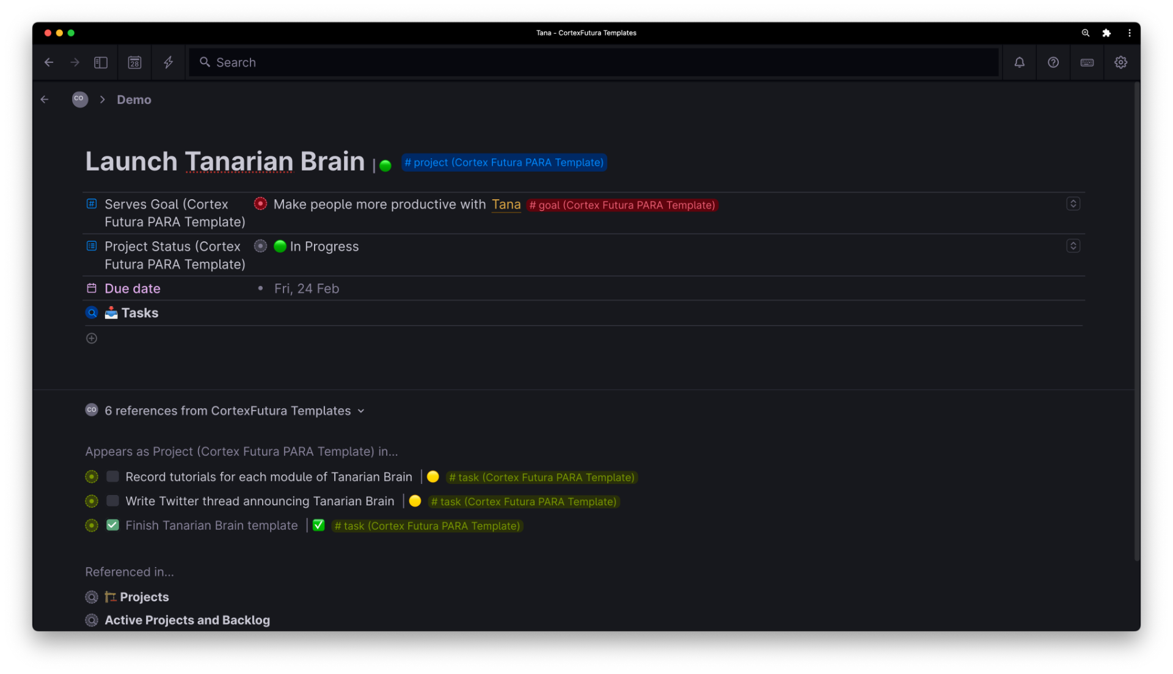Click the extensions puzzle icon
1173x674 pixels.
pos(1106,33)
